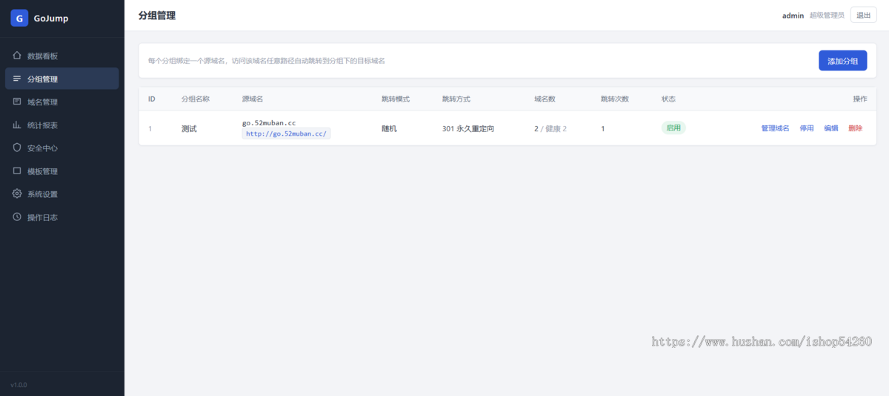Image resolution: width=889 pixels, height=396 pixels.
Task: Click the admin username
Action: (x=793, y=16)
